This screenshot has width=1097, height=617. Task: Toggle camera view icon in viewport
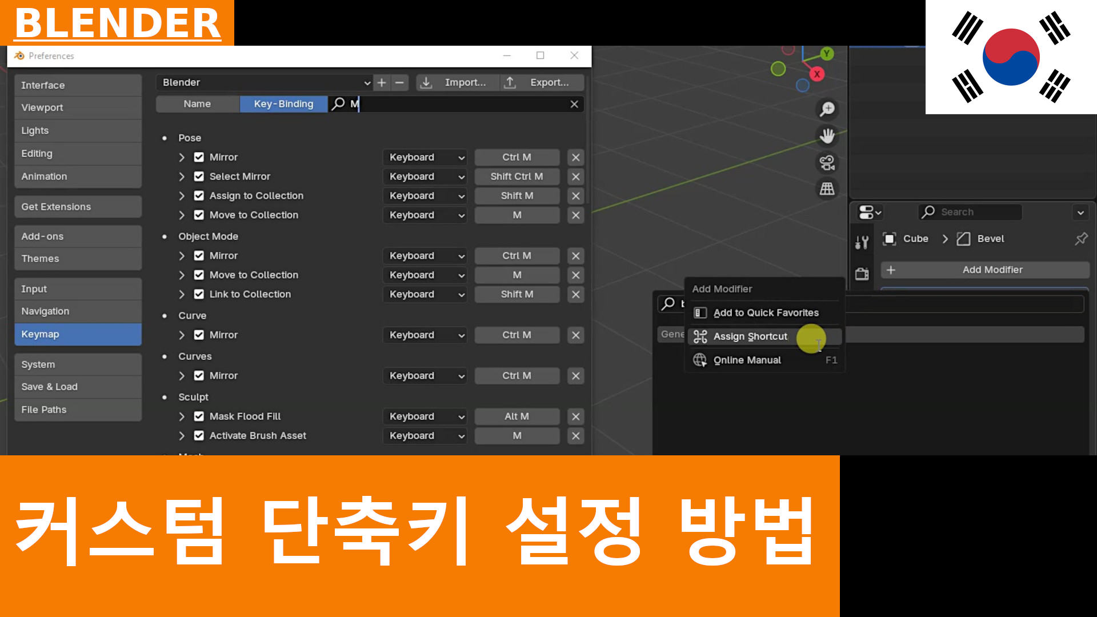point(827,163)
